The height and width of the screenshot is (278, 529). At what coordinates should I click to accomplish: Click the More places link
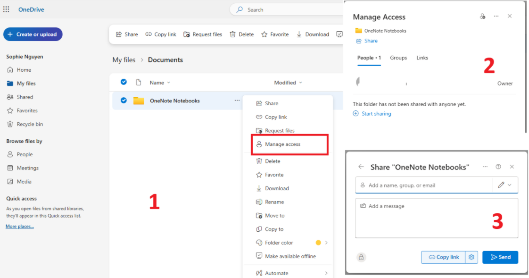coord(20,227)
